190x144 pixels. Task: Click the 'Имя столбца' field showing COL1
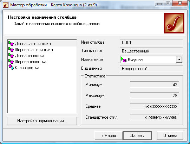click(x=151, y=42)
